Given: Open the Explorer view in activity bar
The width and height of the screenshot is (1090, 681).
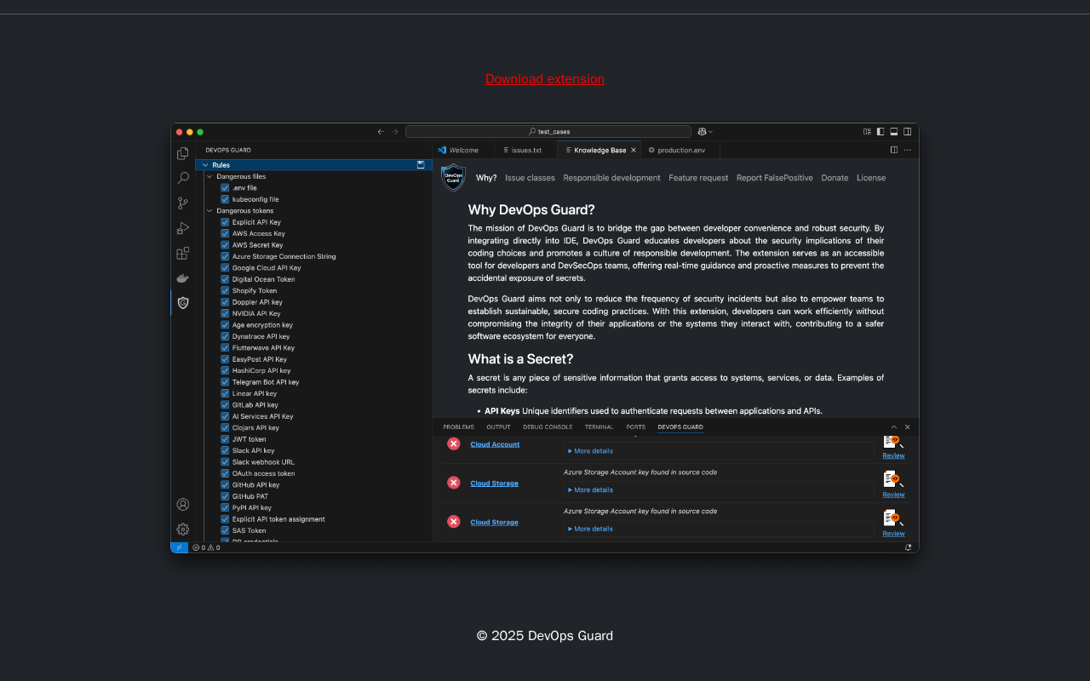Looking at the screenshot, I should click(182, 153).
